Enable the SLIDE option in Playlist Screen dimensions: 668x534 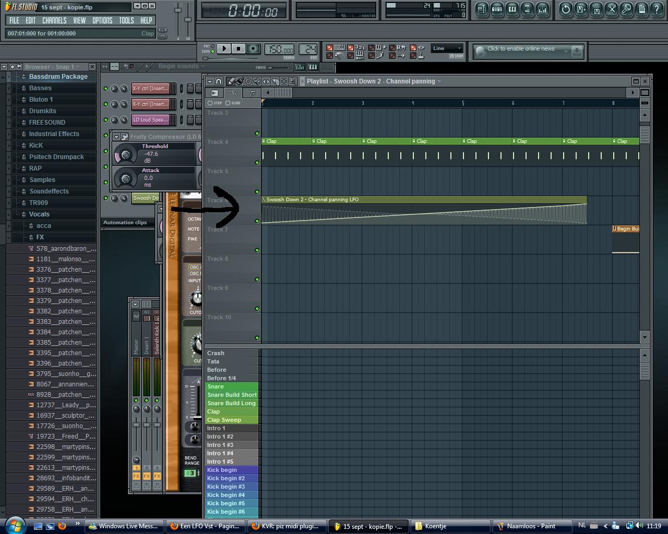[228, 103]
